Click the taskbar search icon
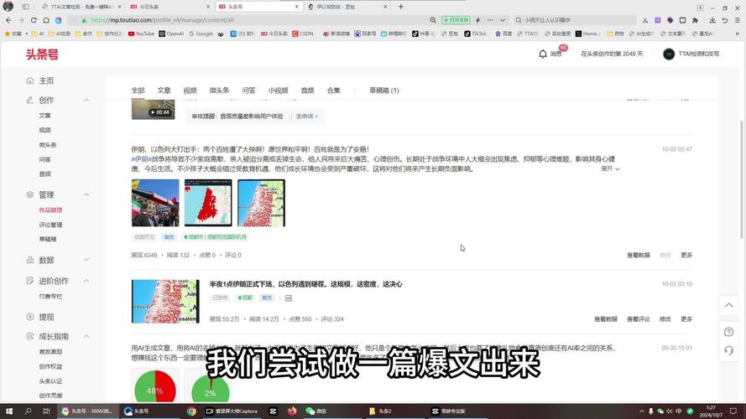The width and height of the screenshot is (746, 419). click(x=28, y=411)
